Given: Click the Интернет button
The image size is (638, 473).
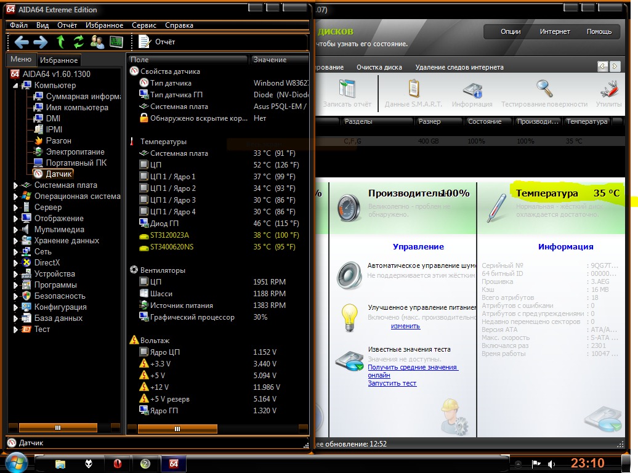Looking at the screenshot, I should click(555, 32).
